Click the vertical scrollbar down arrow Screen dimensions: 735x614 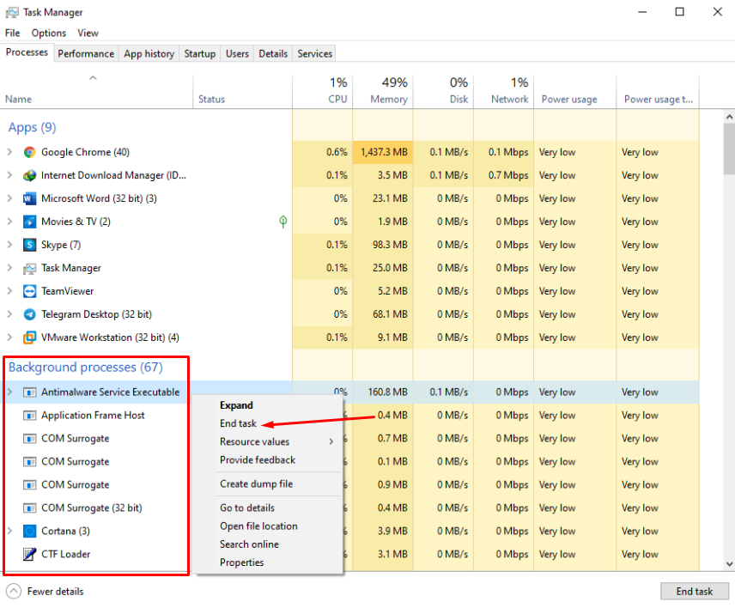[729, 564]
